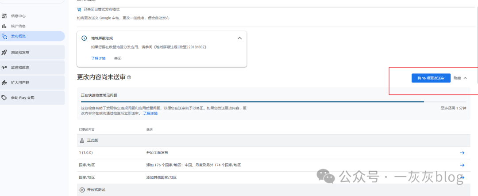
Task: Expand the 扩大用户群 sidebar section
Action: click(x=32, y=83)
